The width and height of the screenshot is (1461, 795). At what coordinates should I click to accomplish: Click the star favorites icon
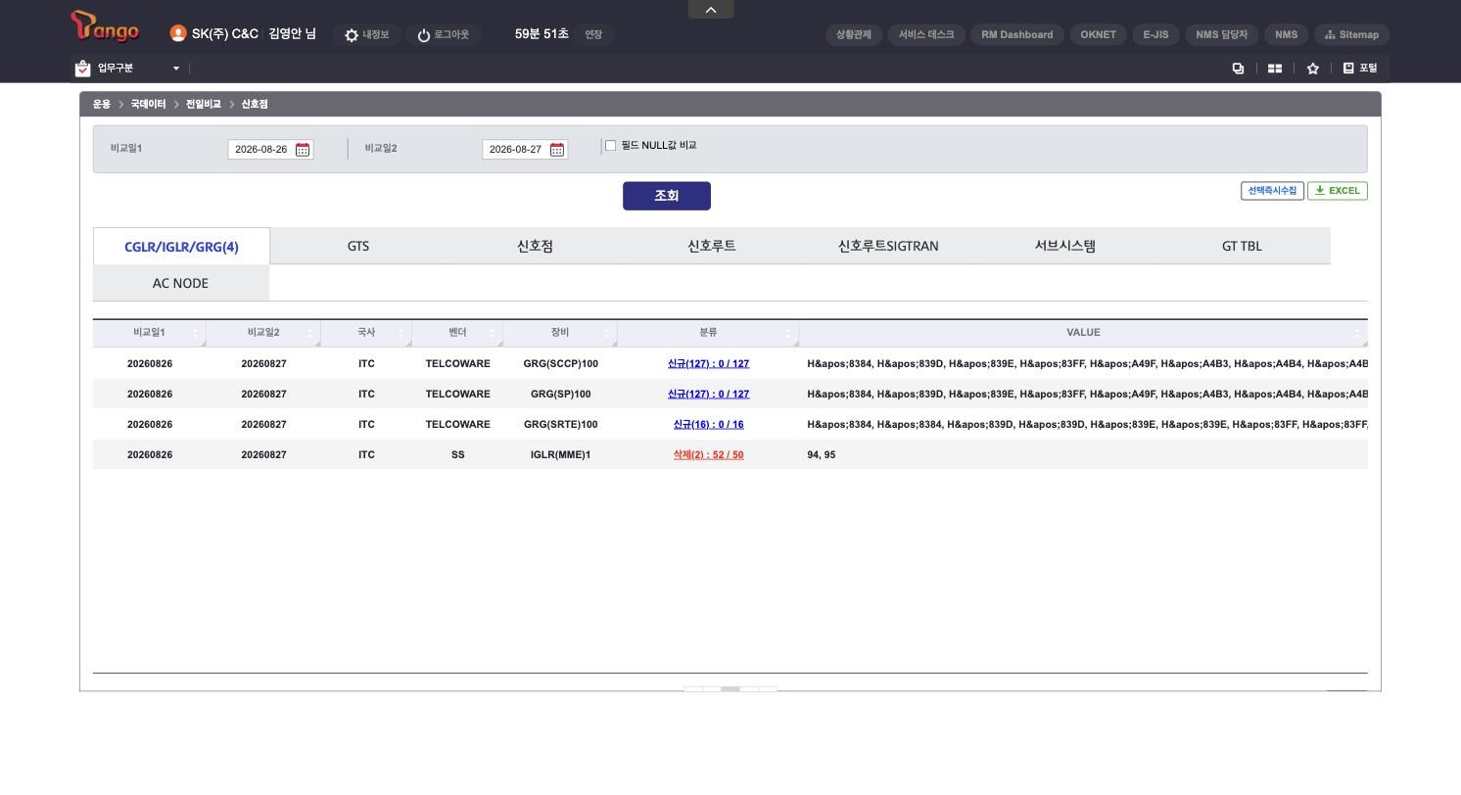(1313, 69)
